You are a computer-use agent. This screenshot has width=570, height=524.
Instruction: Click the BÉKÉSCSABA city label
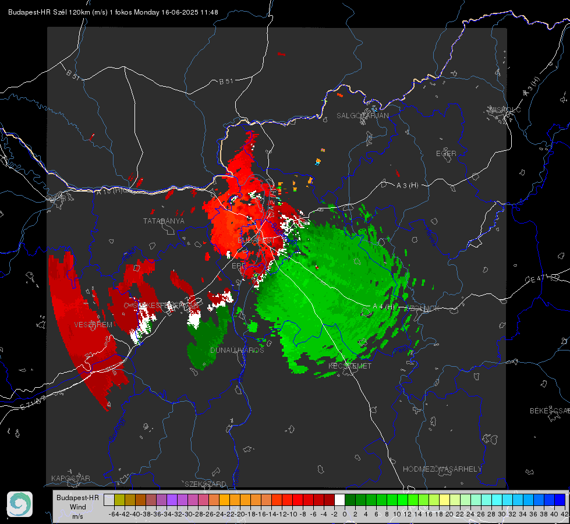(550, 410)
